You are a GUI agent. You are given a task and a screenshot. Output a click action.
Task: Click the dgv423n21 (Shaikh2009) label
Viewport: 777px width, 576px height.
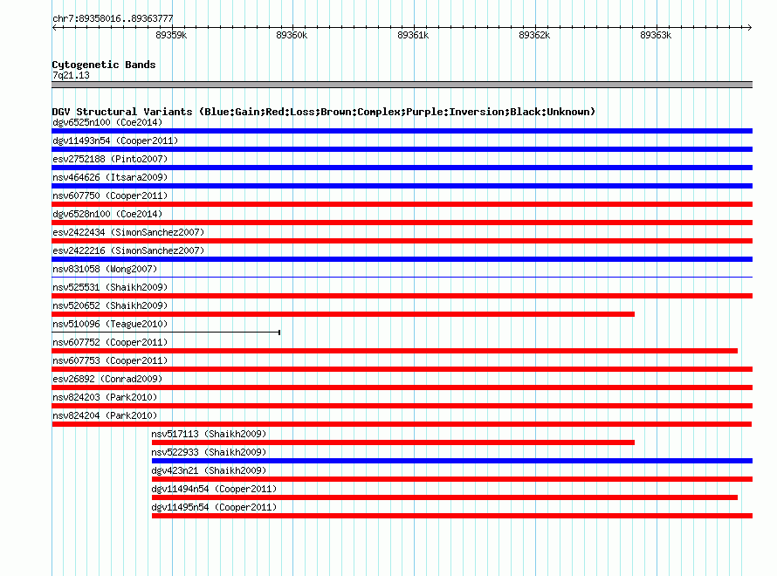pyautogui.click(x=209, y=470)
